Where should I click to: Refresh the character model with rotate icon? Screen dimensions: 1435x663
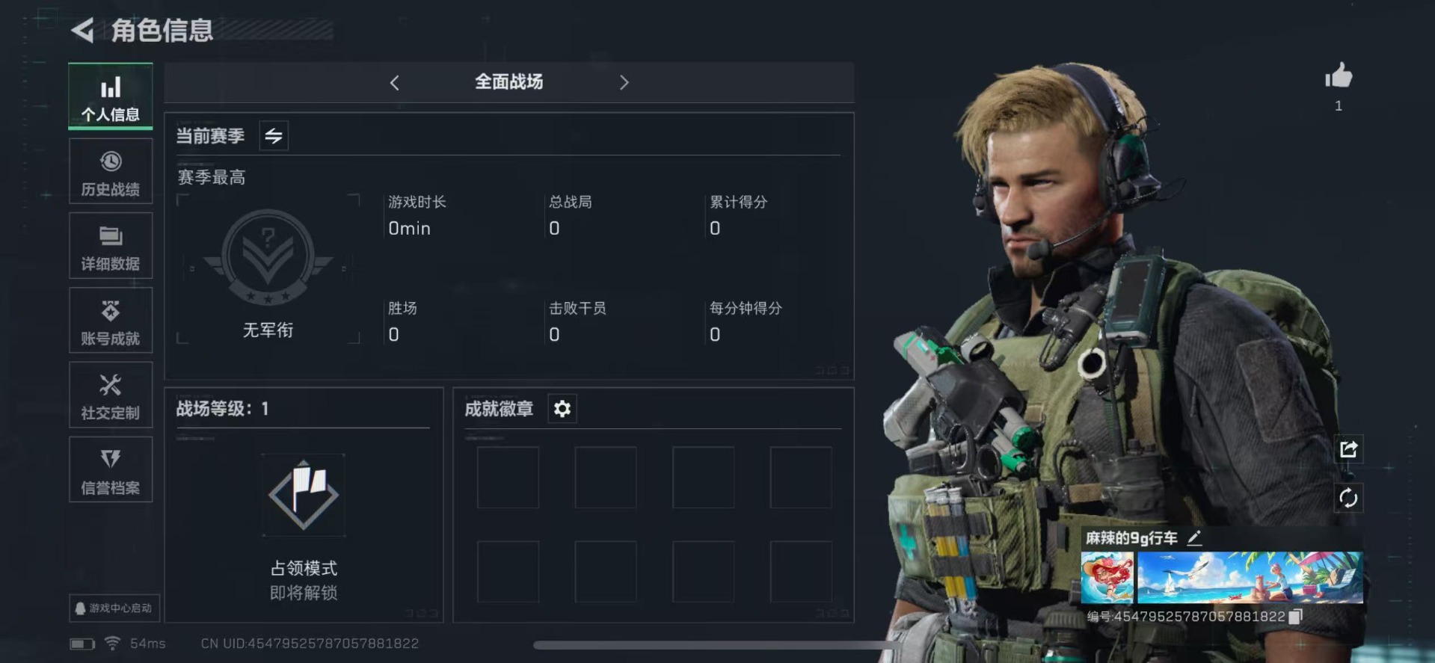pyautogui.click(x=1348, y=498)
